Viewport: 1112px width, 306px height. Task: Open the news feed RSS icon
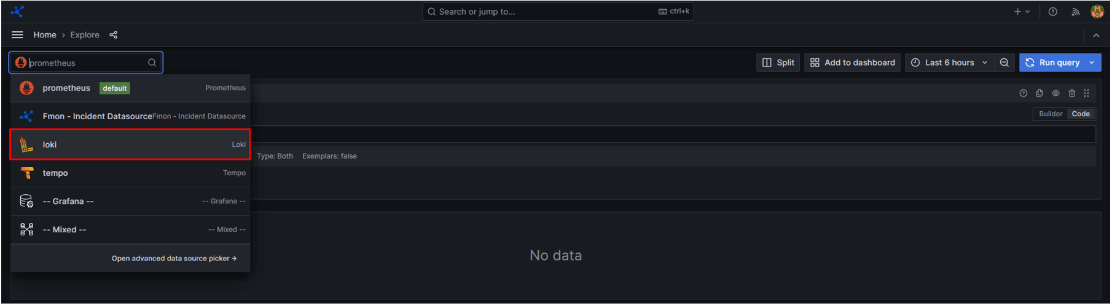1076,12
